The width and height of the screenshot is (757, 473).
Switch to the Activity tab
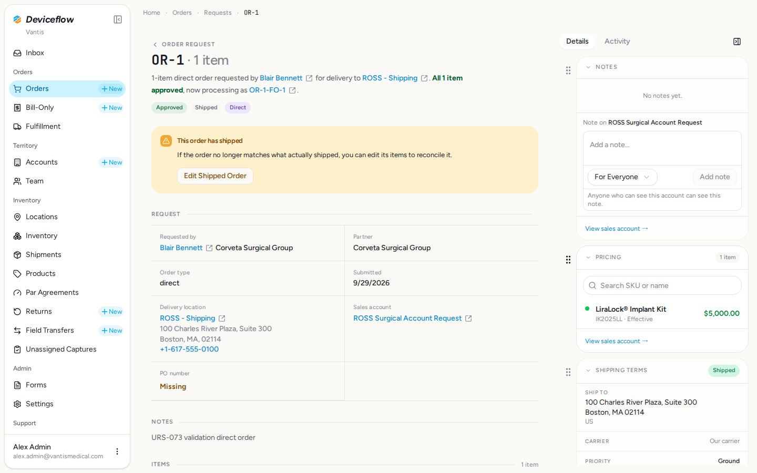pyautogui.click(x=617, y=42)
